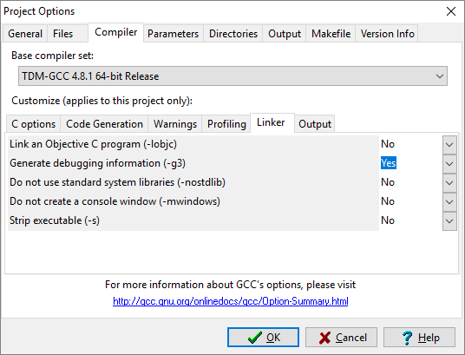Screen dimensions: 465x355
Task: Open dropdown for -mwindows console option
Action: [x=449, y=202]
